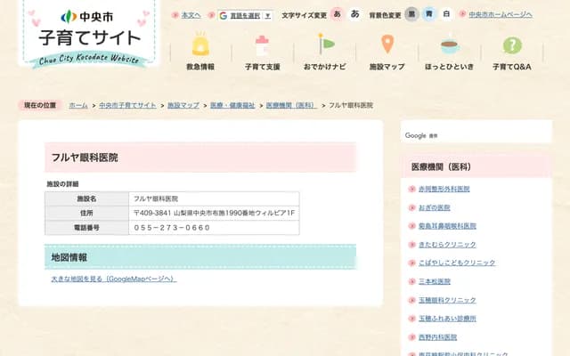Open こばやしこどもクリニック in the sidebar
Image resolution: width=570 pixels, height=356 pixels.
click(456, 263)
